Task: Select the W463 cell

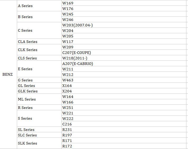Action: [x=68, y=80]
